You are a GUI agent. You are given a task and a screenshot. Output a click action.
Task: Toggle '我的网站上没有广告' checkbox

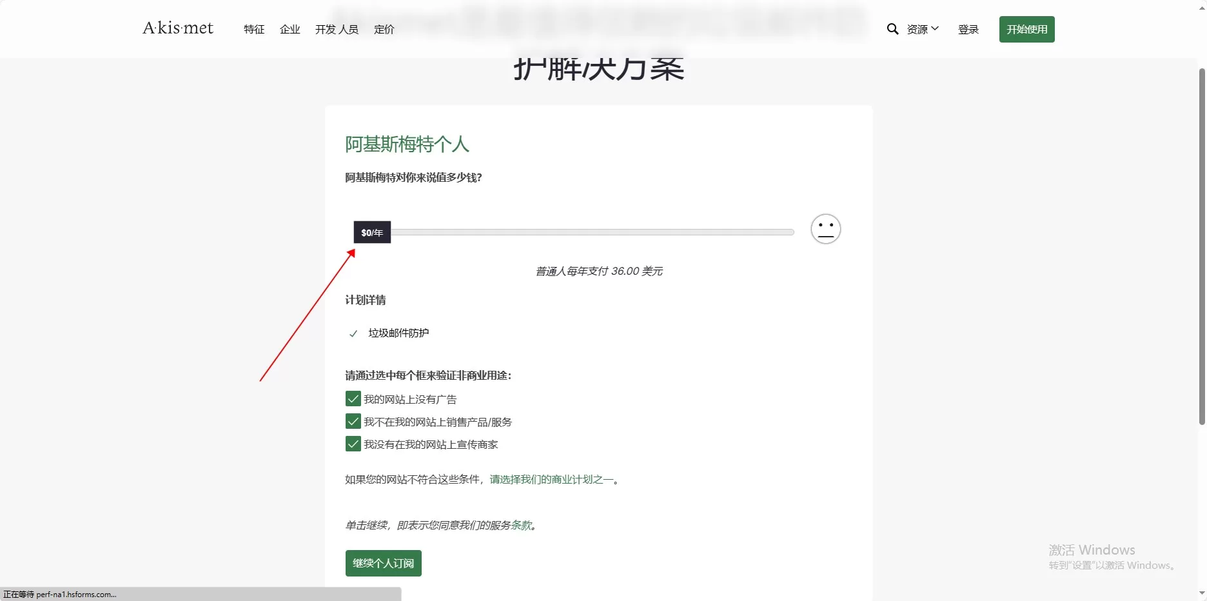tap(353, 399)
